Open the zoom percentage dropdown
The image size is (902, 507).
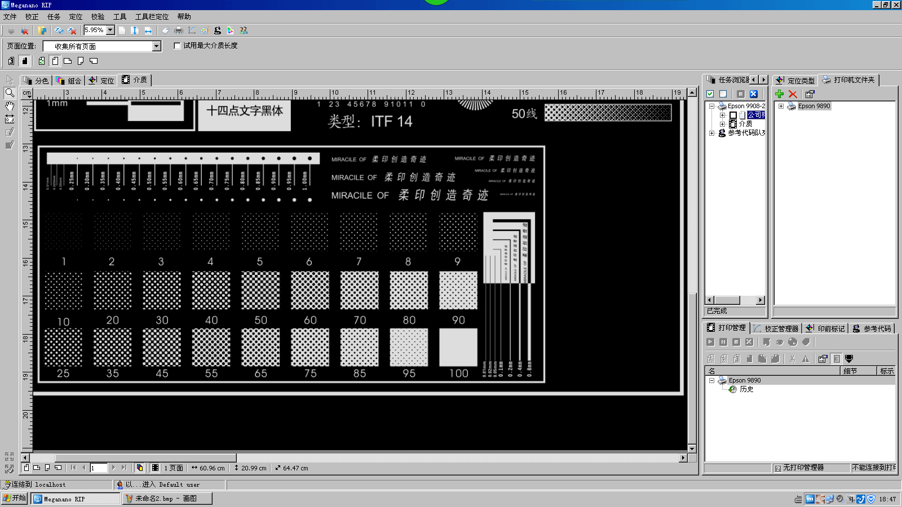[x=110, y=30]
